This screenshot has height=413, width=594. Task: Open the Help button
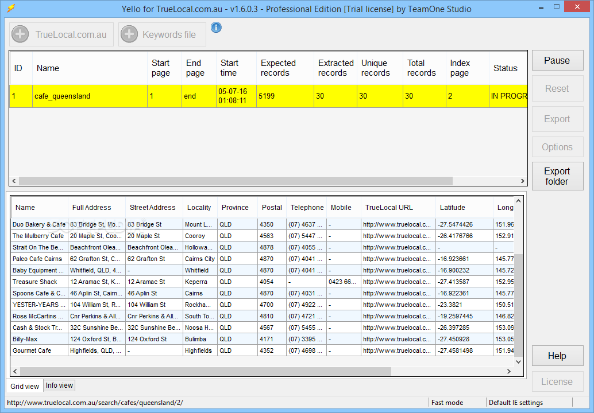coord(557,356)
